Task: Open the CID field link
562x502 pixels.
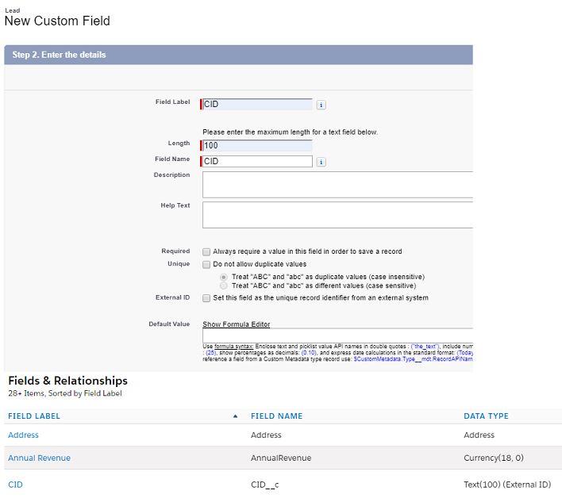Action: 15,485
